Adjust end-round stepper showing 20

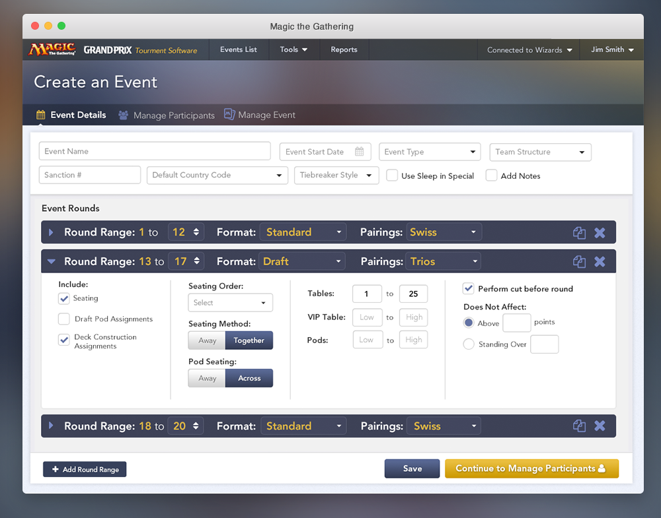pyautogui.click(x=196, y=426)
